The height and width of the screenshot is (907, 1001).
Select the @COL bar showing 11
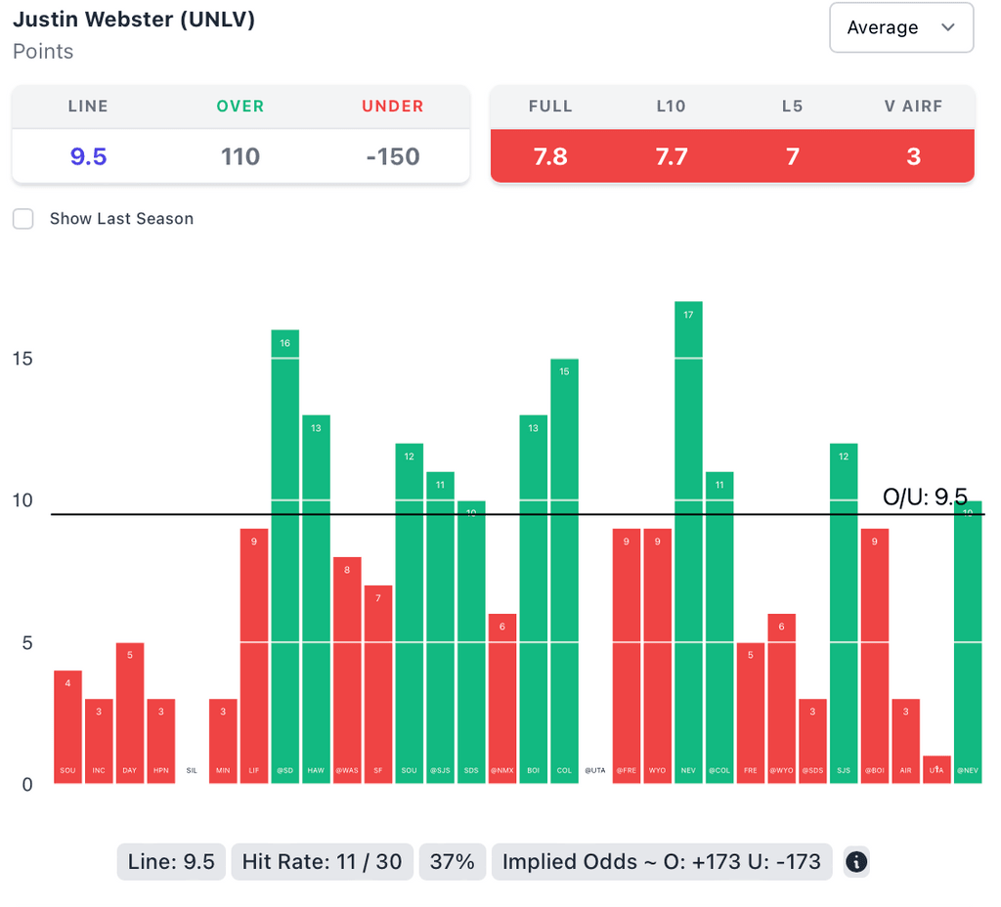(719, 627)
